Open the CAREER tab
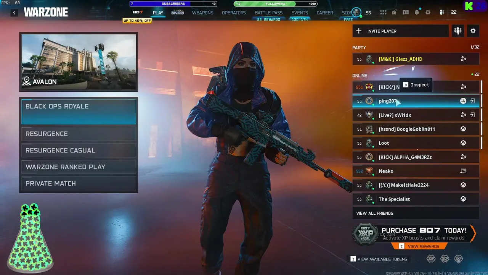Viewport: 488px width, 275px height. click(325, 13)
